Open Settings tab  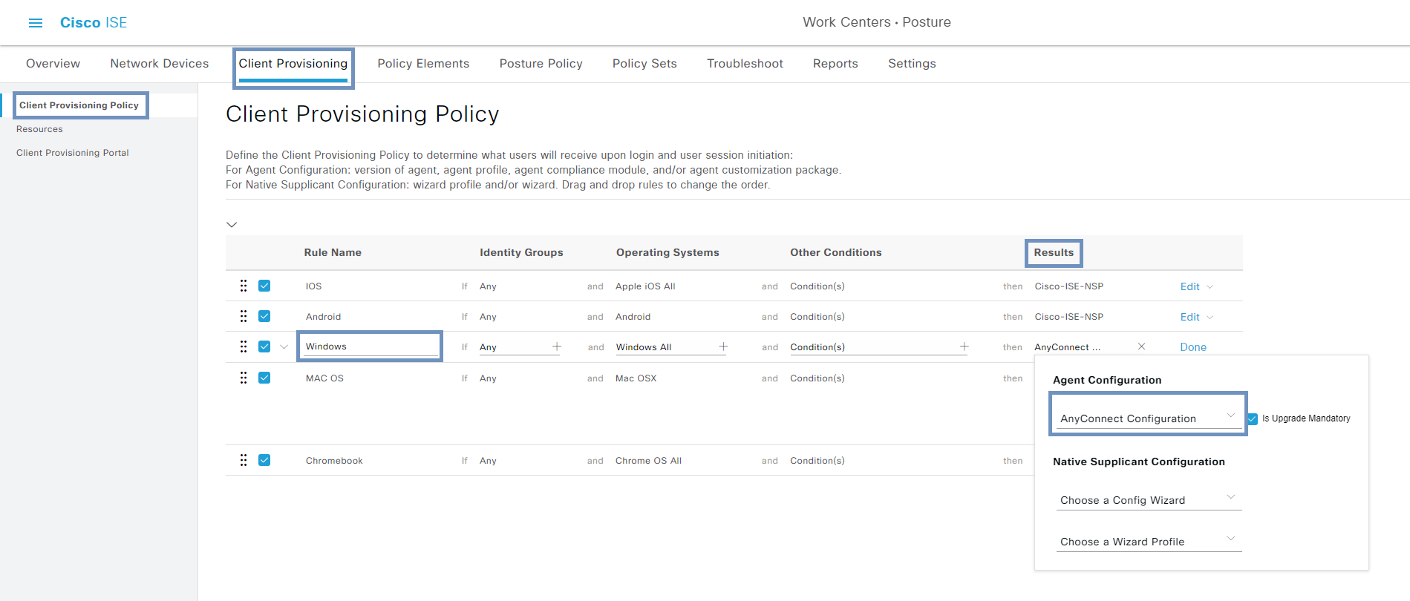click(x=912, y=64)
